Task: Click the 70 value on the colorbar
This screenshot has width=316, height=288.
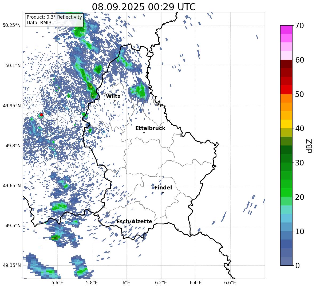Action: (x=299, y=26)
